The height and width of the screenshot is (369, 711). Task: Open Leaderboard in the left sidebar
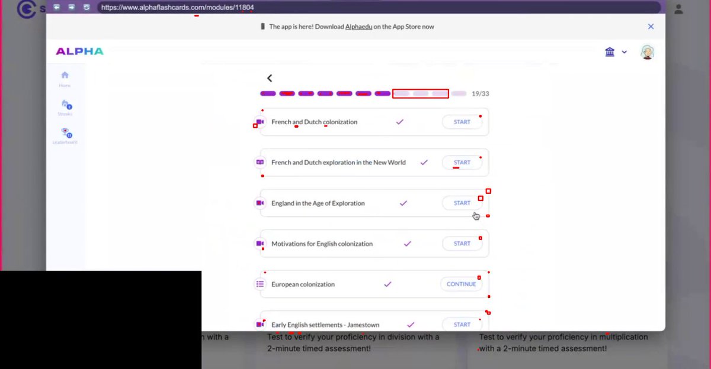point(65,135)
